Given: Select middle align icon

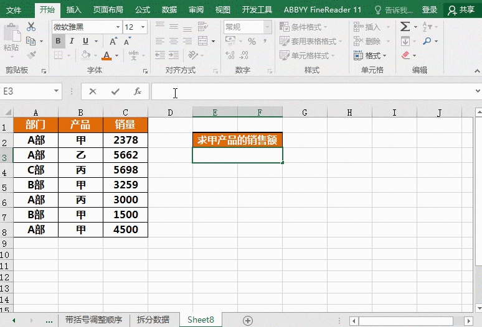Looking at the screenshot, I should pos(174,27).
